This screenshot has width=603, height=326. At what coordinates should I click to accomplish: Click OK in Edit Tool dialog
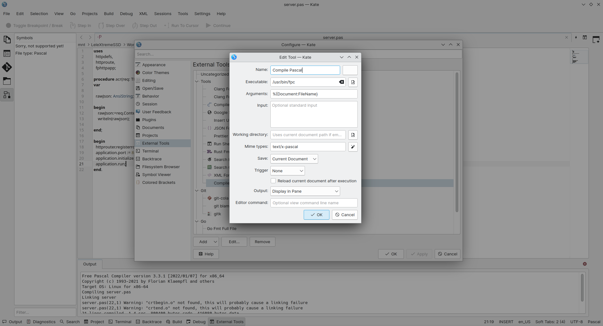pyautogui.click(x=317, y=215)
